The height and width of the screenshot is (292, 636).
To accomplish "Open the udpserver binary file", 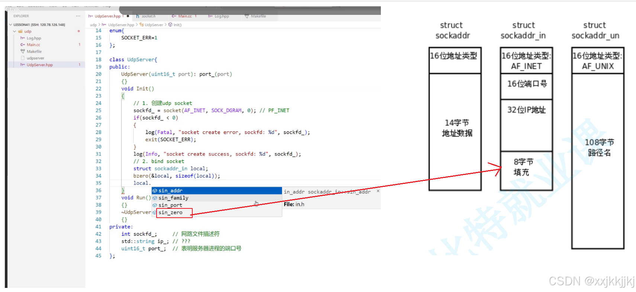I will pos(35,58).
